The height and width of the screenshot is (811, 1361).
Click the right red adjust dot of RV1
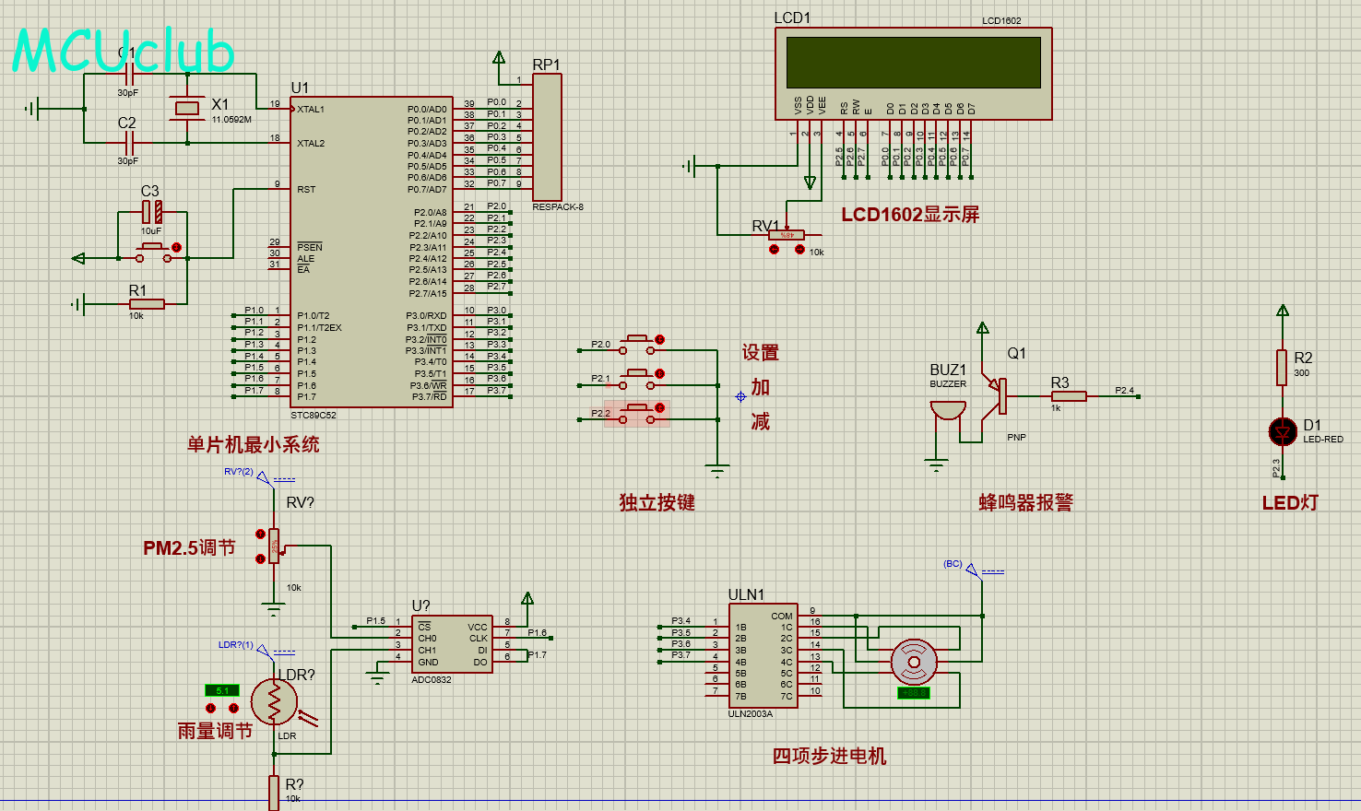(x=799, y=250)
